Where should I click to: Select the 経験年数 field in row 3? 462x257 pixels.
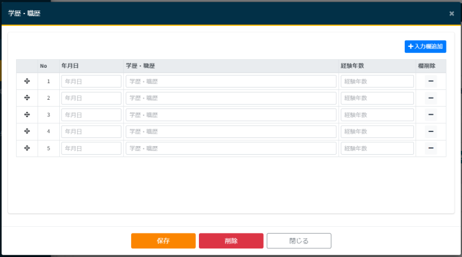pyautogui.click(x=377, y=115)
